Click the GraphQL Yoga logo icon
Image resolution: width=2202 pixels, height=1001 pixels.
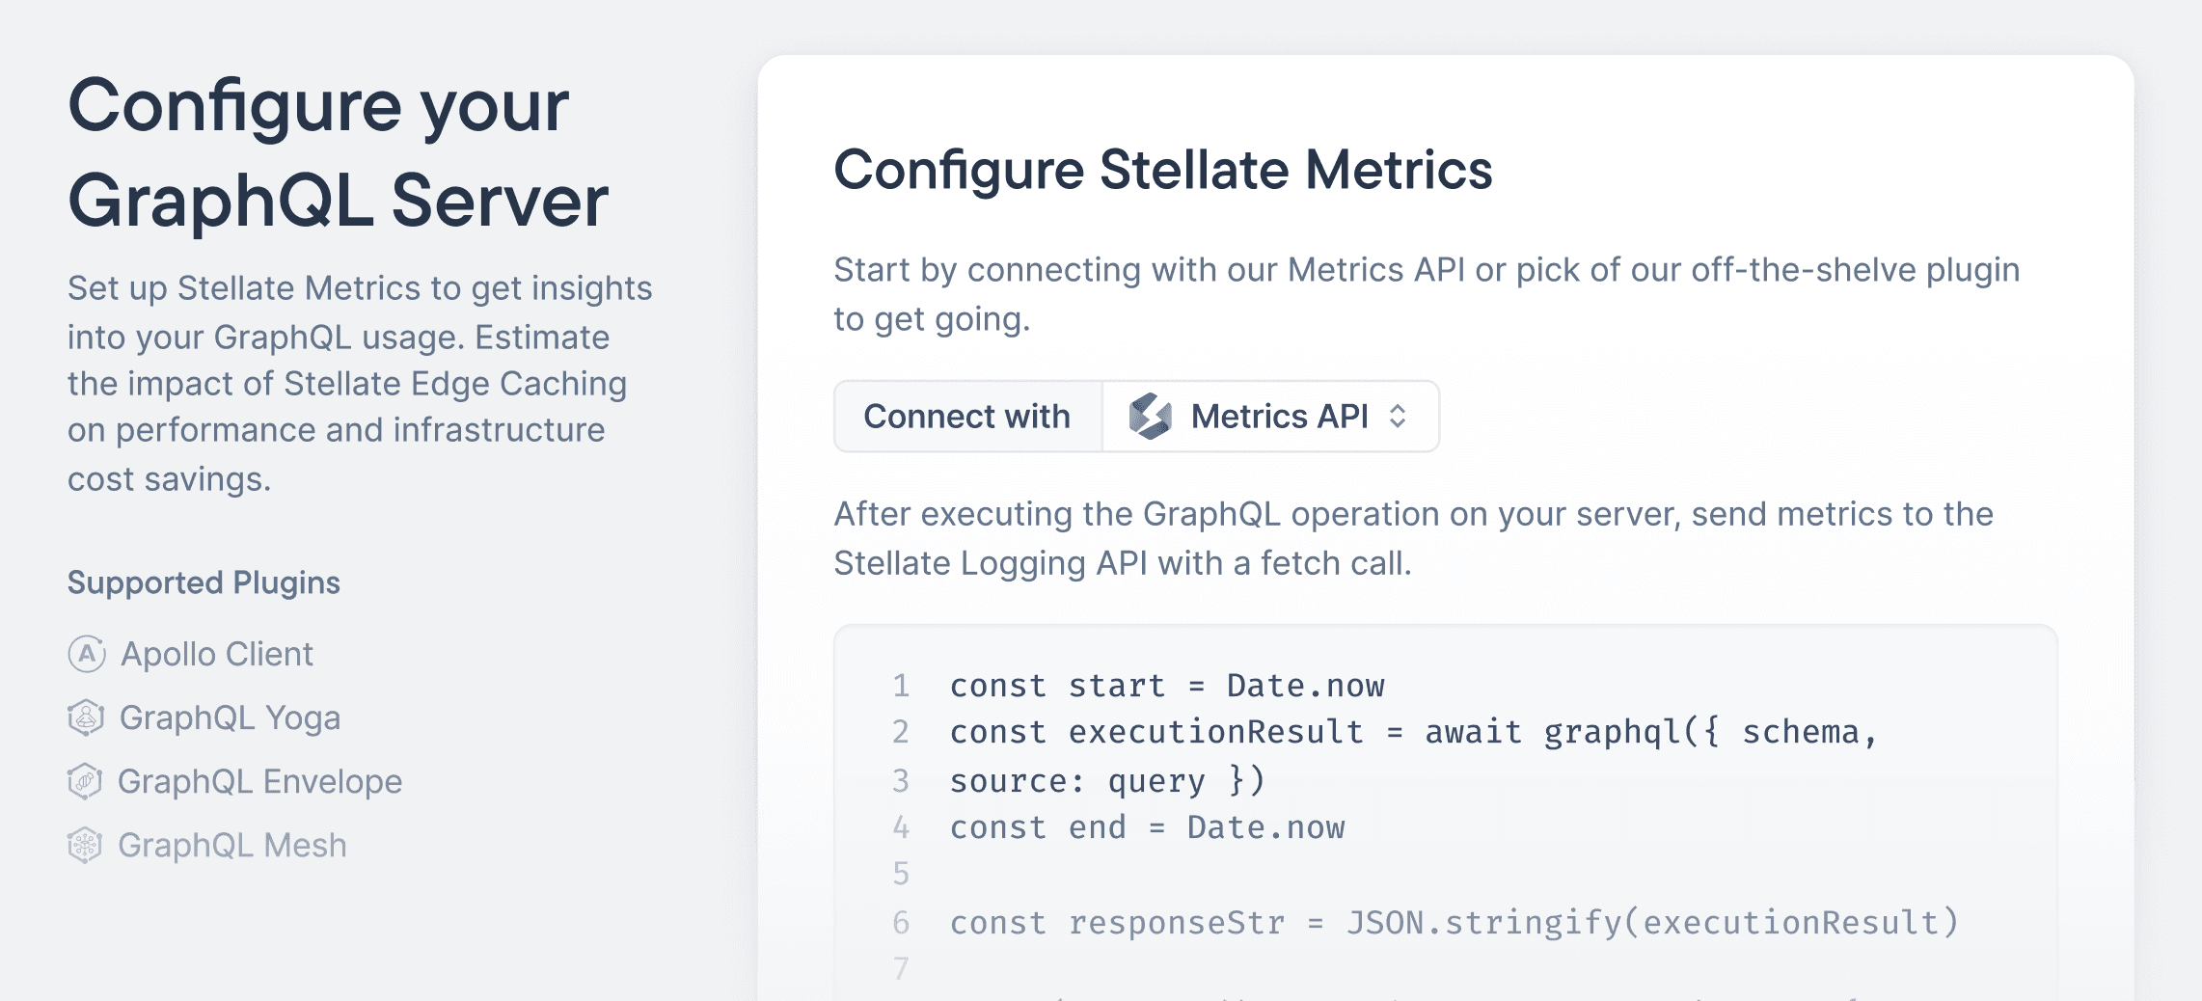click(x=86, y=717)
